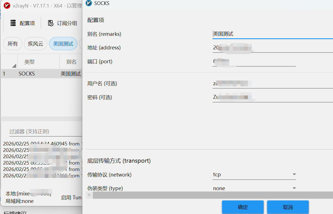Focus the 端口 (port) input field
The height and width of the screenshot is (214, 333).
point(254,62)
